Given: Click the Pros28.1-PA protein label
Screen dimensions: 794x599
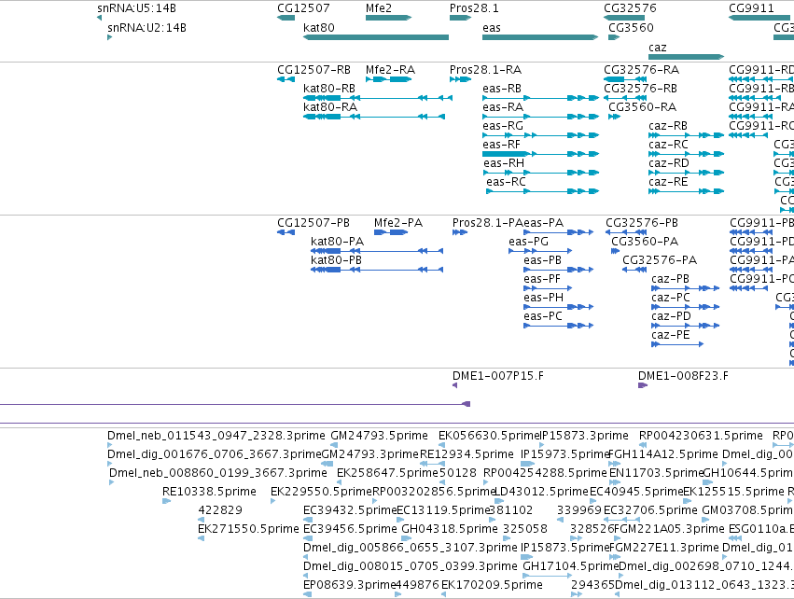Looking at the screenshot, I should pos(487,223).
